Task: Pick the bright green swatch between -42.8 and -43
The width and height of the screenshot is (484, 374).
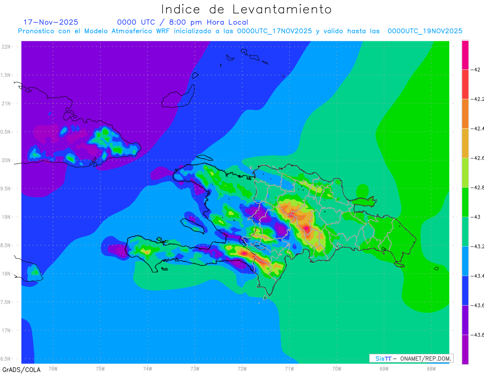Action: tap(465, 202)
